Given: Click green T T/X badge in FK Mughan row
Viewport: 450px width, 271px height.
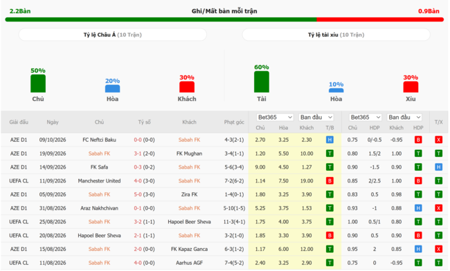Looking at the screenshot, I should coord(438,153).
